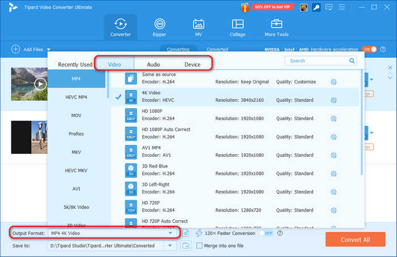Click the 50% OFF to Get VIP banner
This screenshot has width=397, height=257.
(273, 7)
